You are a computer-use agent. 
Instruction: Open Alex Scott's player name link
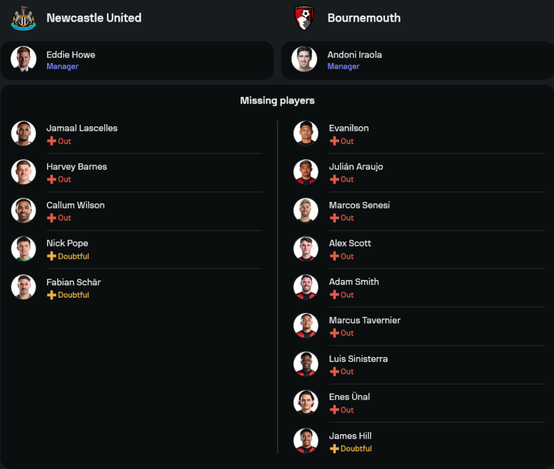coord(350,243)
